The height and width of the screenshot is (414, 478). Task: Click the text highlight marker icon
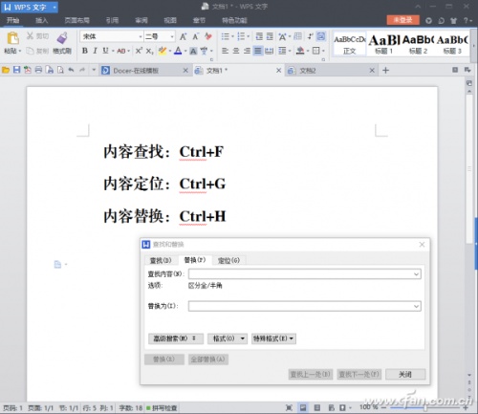pos(163,51)
